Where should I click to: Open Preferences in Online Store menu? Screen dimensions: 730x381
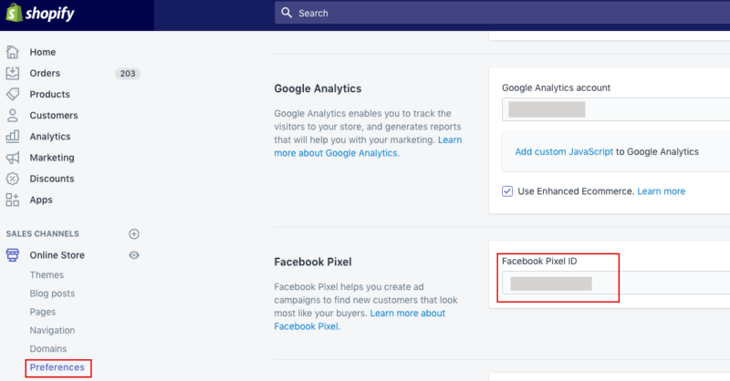tap(57, 367)
